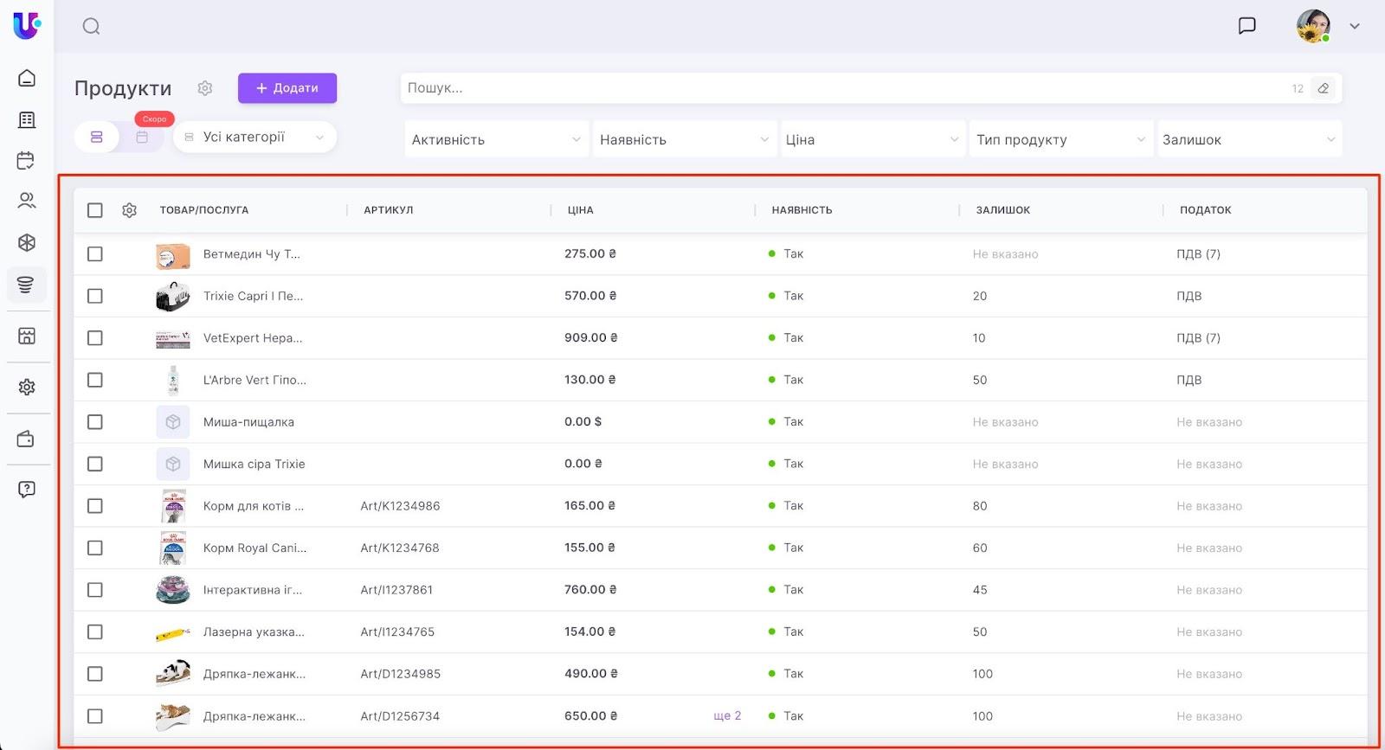Viewport: 1385px width, 750px height.
Task: Check the box for Миша-пищалка
Action: tap(95, 422)
